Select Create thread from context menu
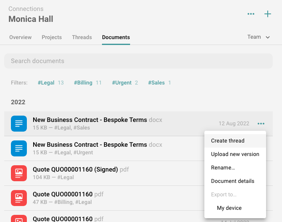The width and height of the screenshot is (282, 222). 228,141
